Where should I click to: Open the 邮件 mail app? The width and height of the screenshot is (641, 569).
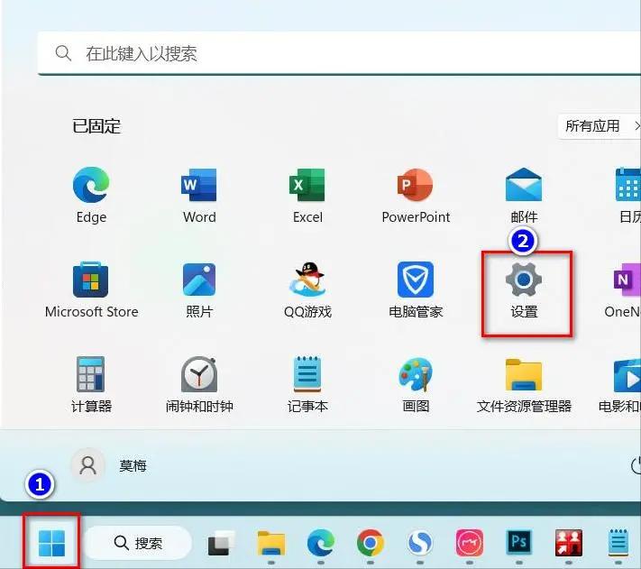coord(524,195)
